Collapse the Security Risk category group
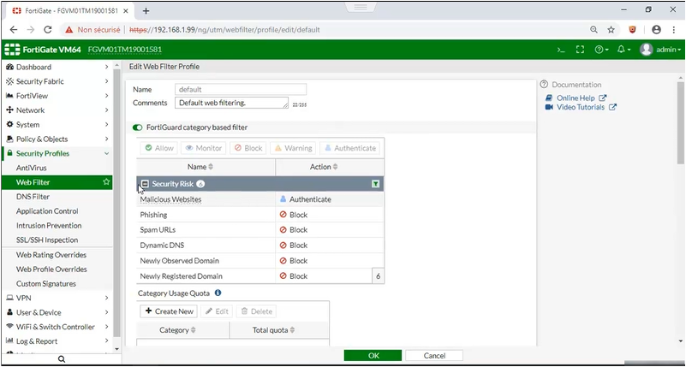 tap(146, 184)
